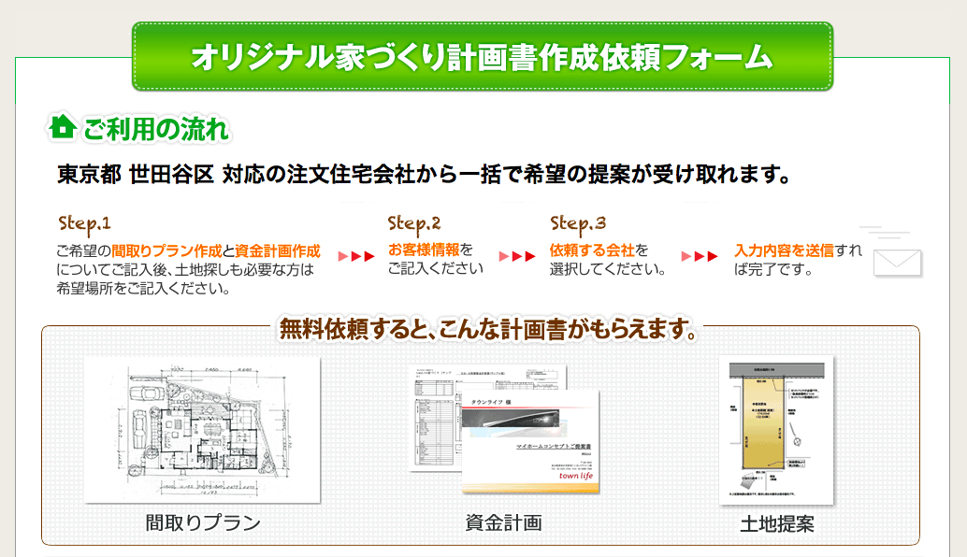Click the 間取りプラン caption
This screenshot has height=557, width=967.
click(203, 522)
